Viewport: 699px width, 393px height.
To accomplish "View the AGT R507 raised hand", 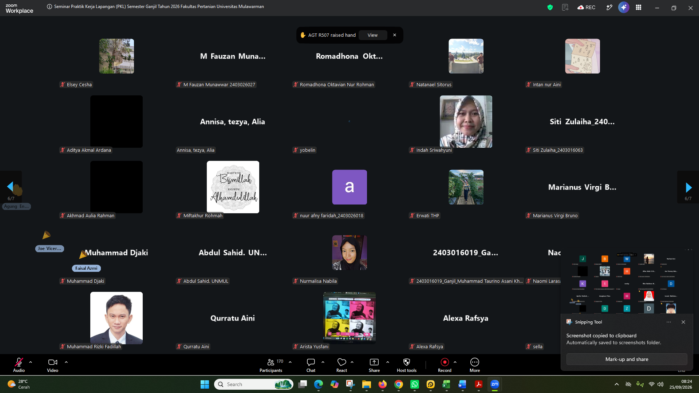I will [372, 35].
